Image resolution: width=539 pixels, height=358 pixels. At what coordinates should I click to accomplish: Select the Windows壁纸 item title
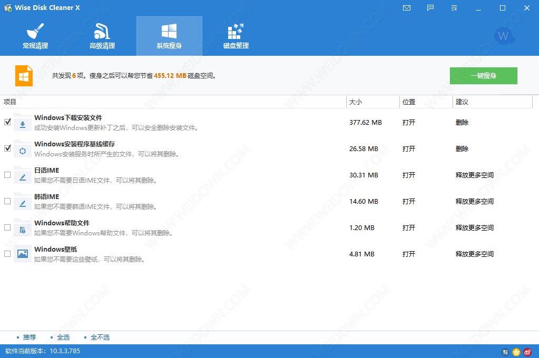tap(56, 249)
